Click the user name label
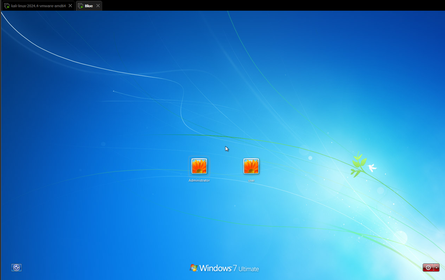This screenshot has width=445, height=280. 251,180
